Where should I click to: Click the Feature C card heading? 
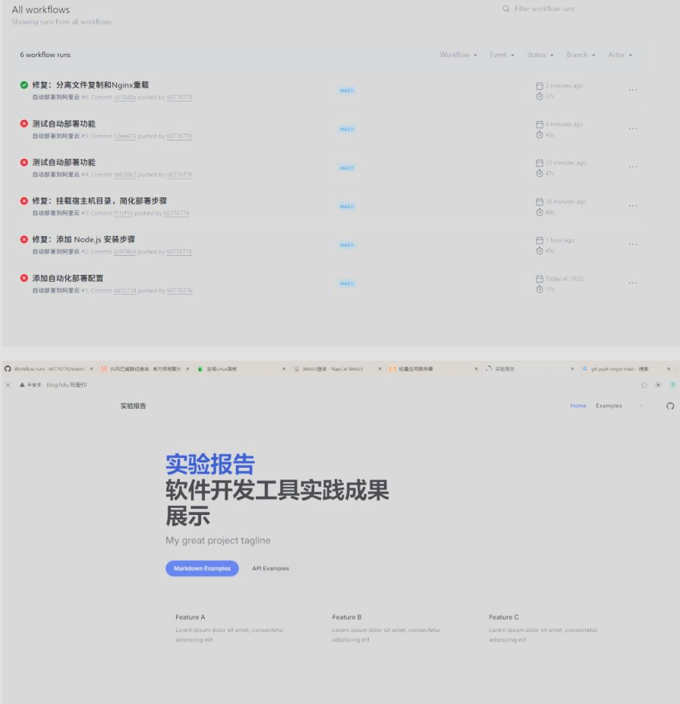(x=504, y=617)
